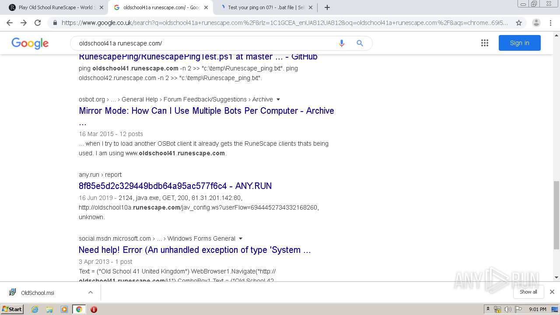Close the Play Old School RuneScape tab
This screenshot has width=560, height=315.
click(101, 7)
